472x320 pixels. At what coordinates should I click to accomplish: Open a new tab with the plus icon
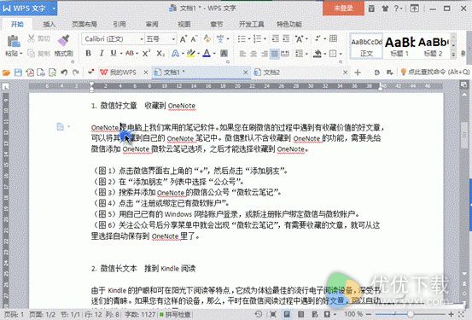tap(358, 73)
